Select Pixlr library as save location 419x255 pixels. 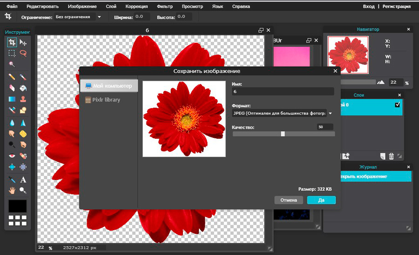105,100
